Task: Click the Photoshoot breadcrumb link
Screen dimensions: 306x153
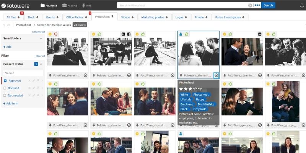Action: 23,25
